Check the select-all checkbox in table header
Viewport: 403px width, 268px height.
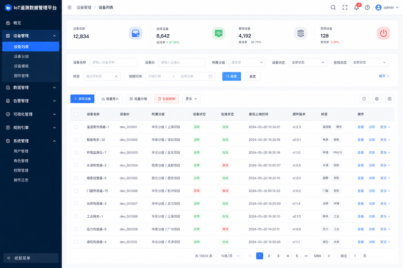77,114
